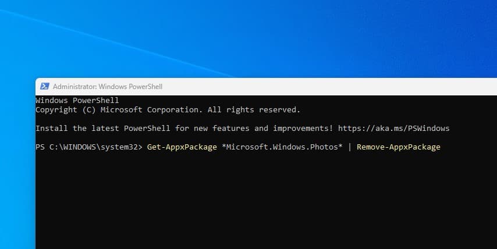The height and width of the screenshot is (249, 497).
Task: Click the empty black terminal area below the command
Action: [262, 204]
